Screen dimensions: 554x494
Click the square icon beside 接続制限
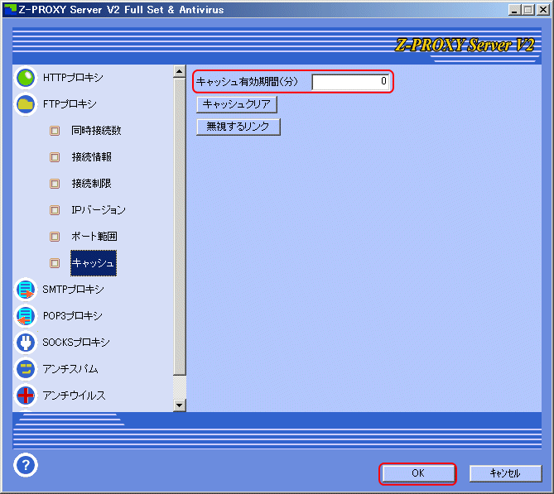coord(55,184)
